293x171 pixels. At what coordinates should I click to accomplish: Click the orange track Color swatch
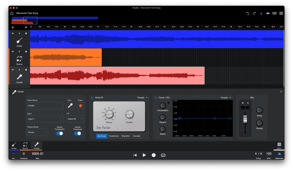coord(80,106)
